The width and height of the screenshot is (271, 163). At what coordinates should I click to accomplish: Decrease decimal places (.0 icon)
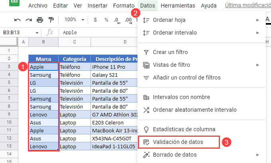(x=117, y=20)
